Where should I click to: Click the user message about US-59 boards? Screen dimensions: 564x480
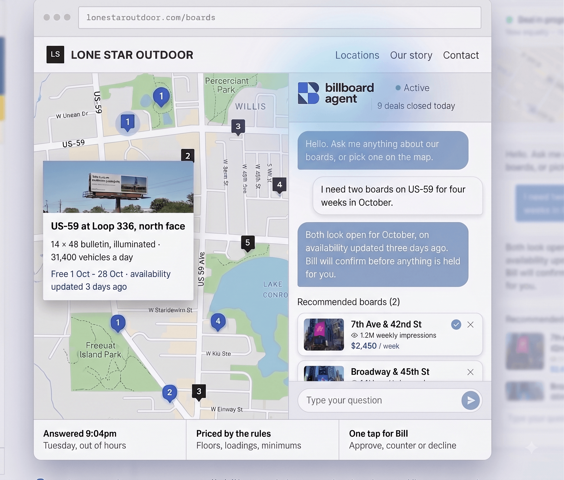398,196
